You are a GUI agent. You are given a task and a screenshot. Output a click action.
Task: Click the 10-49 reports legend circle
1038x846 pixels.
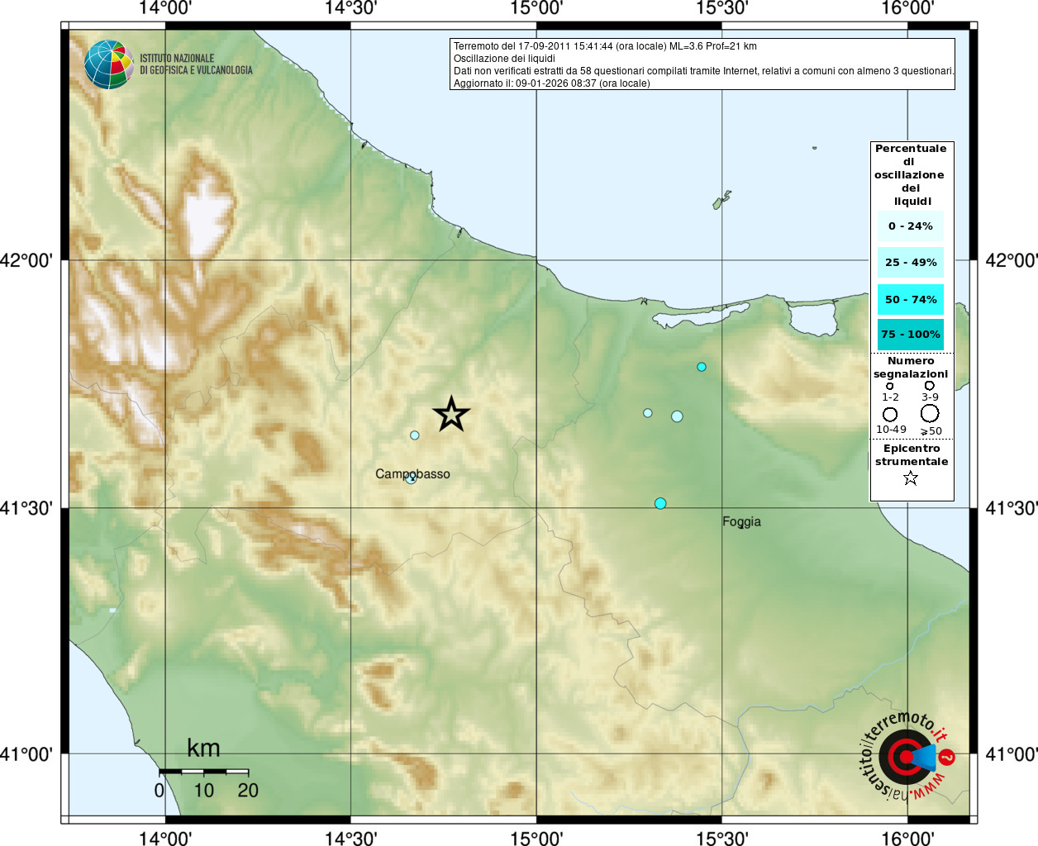coord(890,414)
